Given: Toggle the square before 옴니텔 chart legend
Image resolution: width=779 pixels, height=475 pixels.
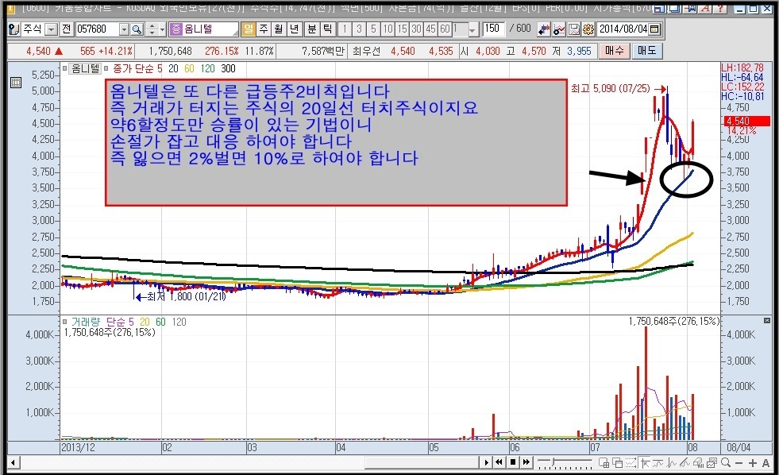Looking at the screenshot, I should [x=64, y=68].
